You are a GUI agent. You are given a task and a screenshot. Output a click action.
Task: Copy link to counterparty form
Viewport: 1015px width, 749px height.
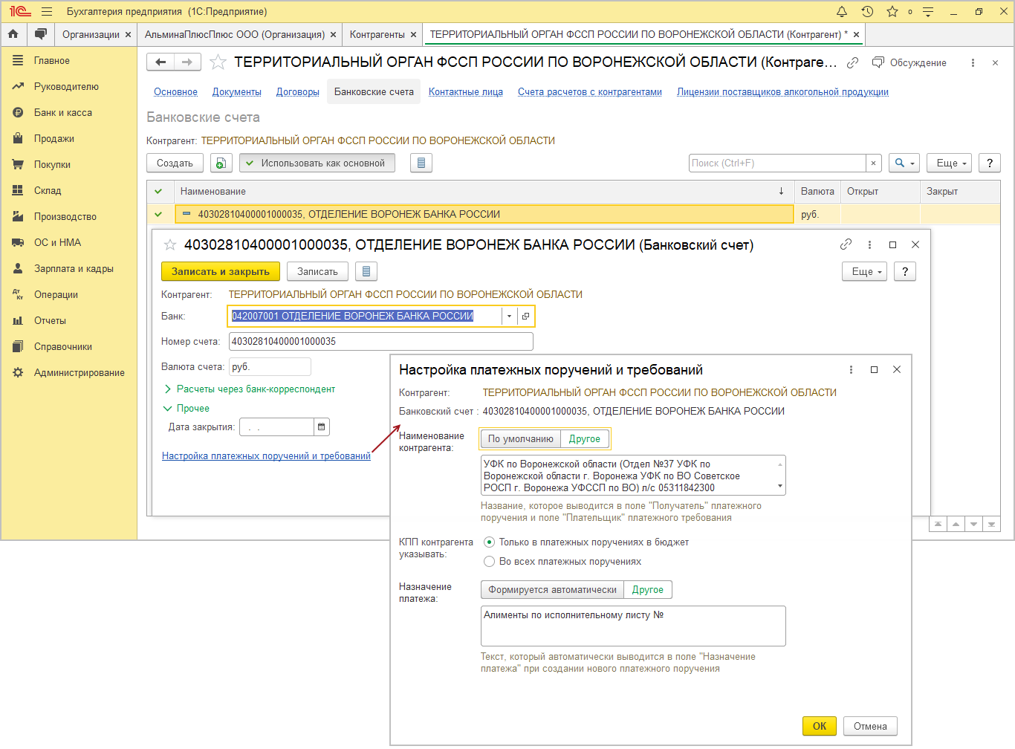[853, 63]
